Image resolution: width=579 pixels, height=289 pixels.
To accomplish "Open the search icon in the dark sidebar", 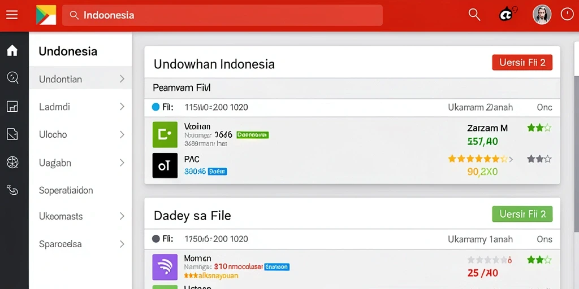I will coord(12,78).
